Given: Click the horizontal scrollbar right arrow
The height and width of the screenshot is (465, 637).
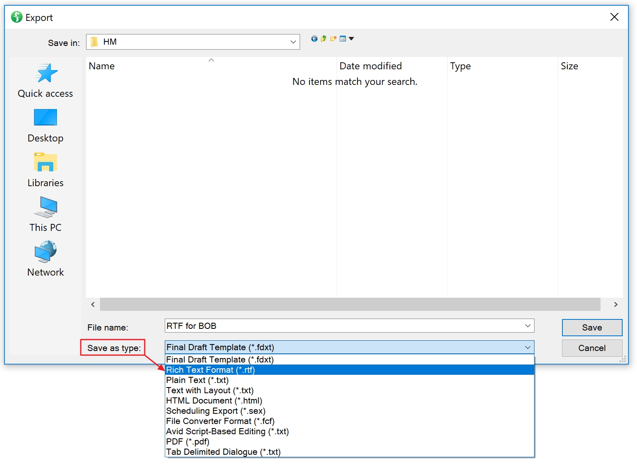Looking at the screenshot, I should pyautogui.click(x=616, y=304).
